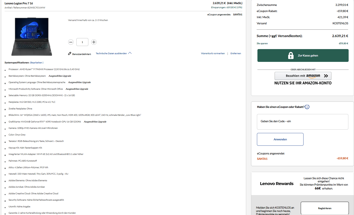
Task: Click the Prozessor AMD Ryzen 9 7945HX line
Action: pos(44,69)
